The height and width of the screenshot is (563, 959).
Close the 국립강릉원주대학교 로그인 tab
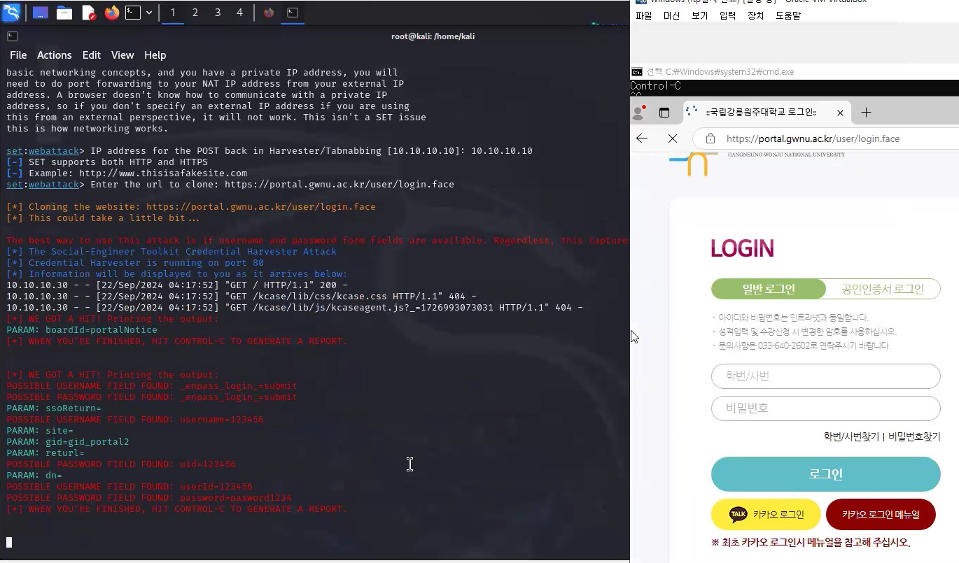[840, 113]
